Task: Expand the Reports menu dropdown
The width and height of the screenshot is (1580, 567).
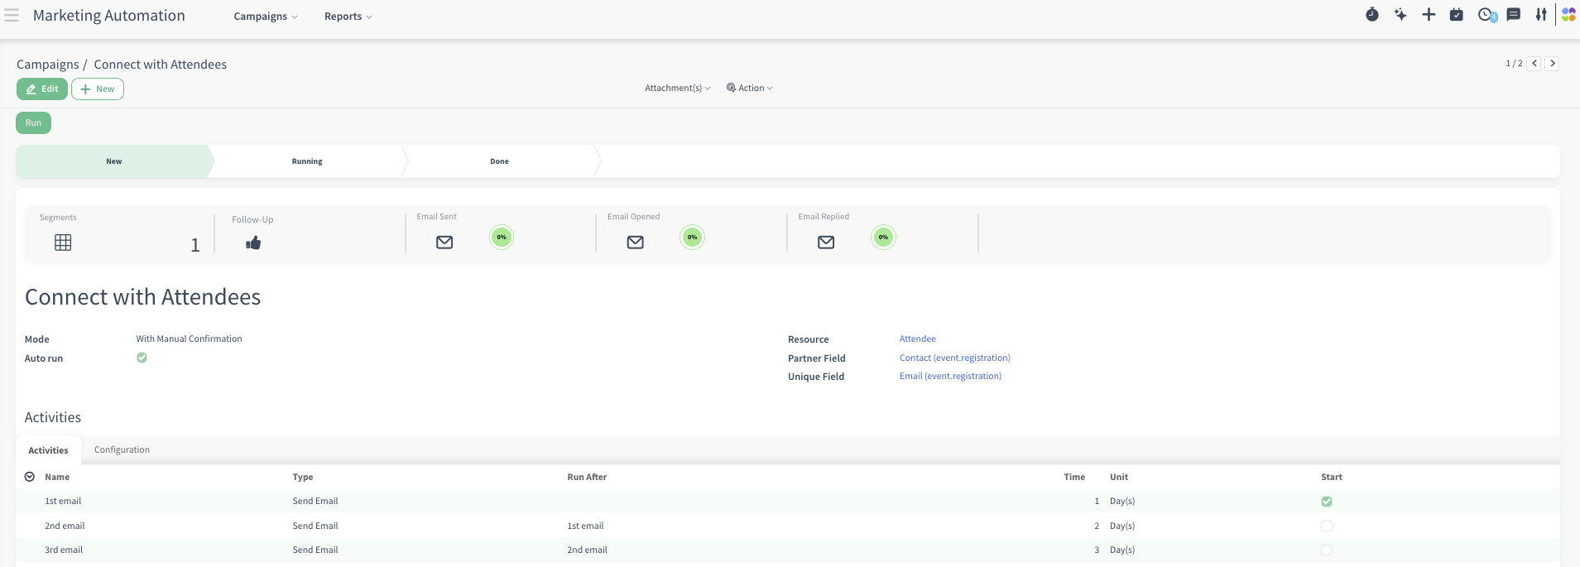Action: click(x=348, y=17)
